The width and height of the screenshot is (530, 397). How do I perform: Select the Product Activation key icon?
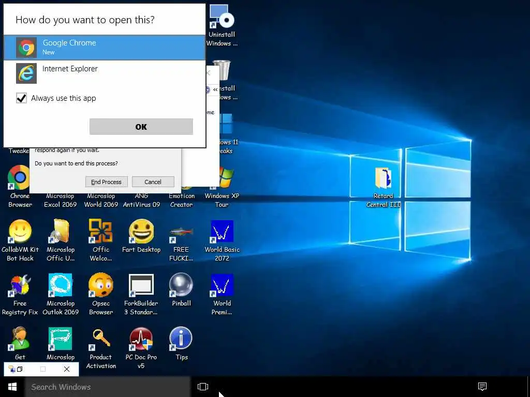[101, 348]
